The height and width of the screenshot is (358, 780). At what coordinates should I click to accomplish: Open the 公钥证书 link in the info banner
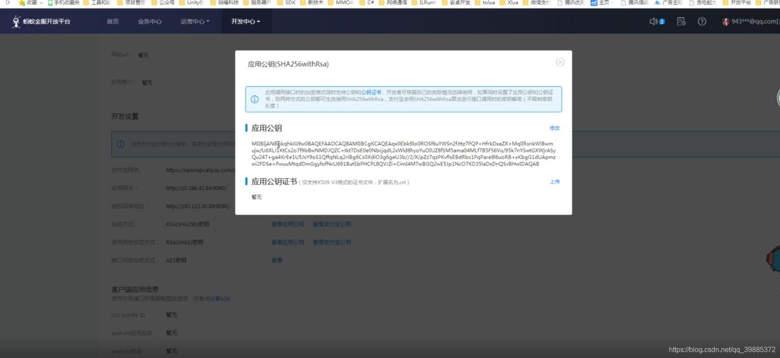tap(371, 93)
